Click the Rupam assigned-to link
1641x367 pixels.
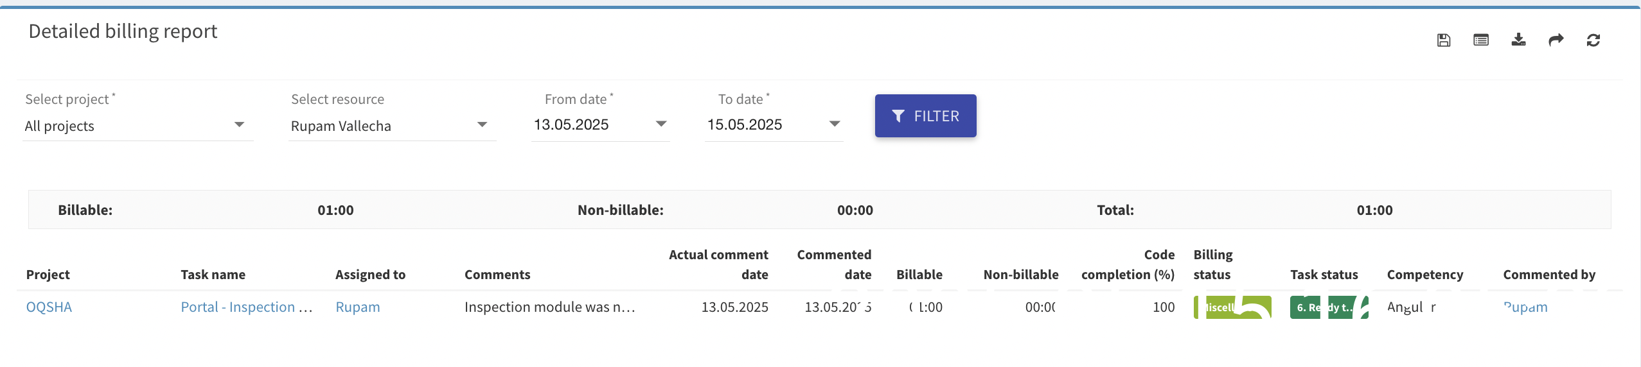(357, 307)
